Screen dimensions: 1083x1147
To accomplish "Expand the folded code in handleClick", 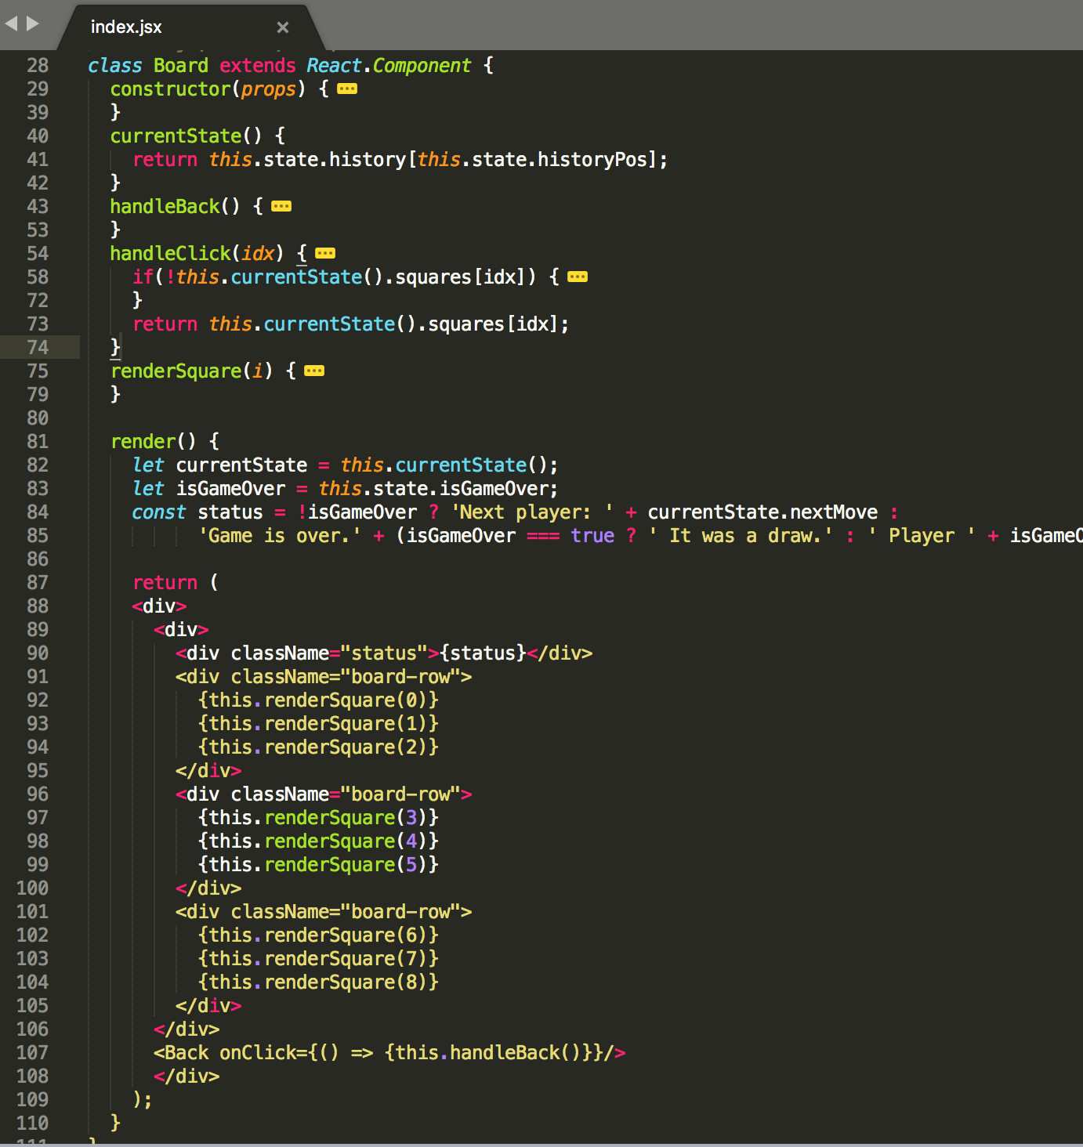I will 325,253.
